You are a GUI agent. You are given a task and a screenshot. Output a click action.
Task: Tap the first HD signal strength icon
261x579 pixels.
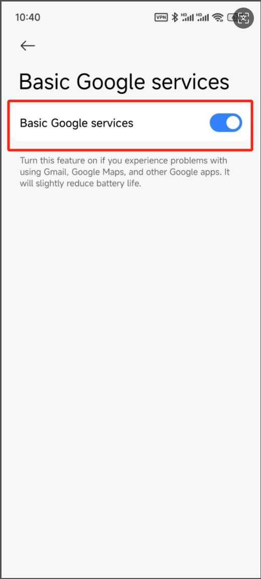point(188,18)
